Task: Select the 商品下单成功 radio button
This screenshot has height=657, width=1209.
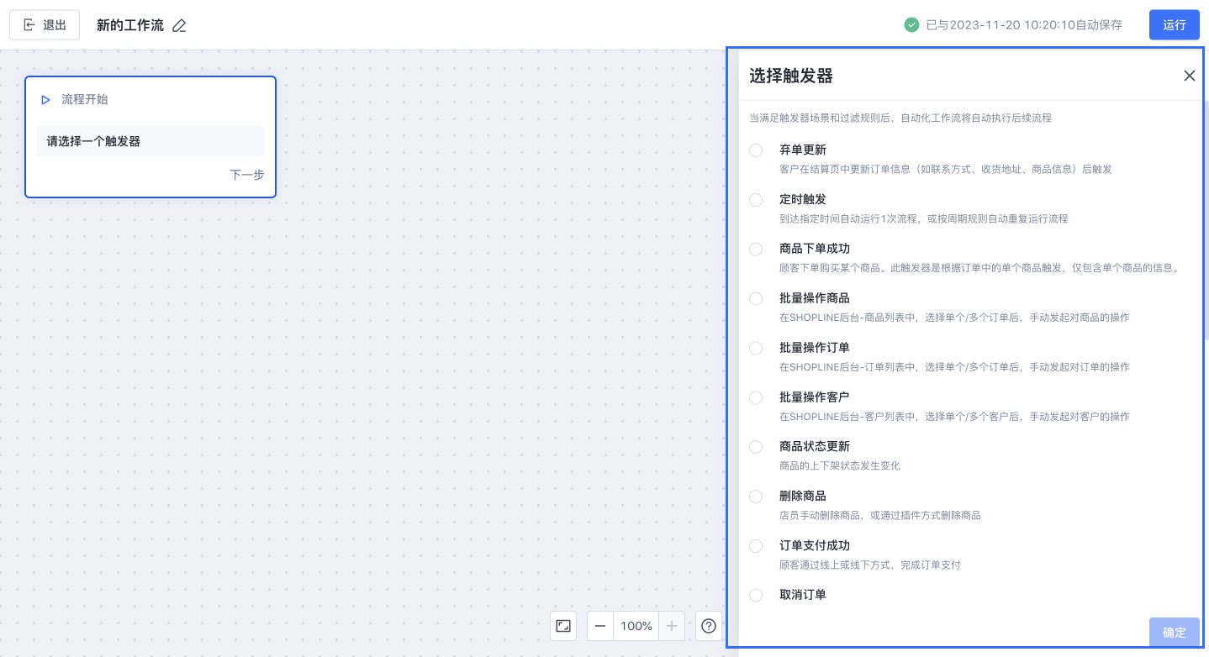Action: pyautogui.click(x=756, y=250)
